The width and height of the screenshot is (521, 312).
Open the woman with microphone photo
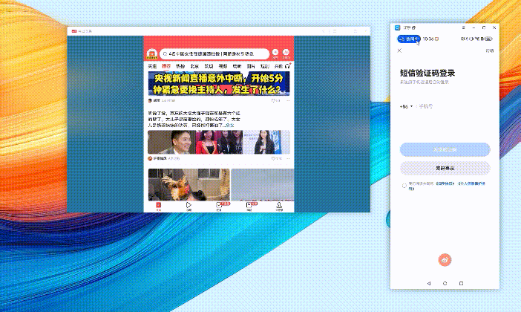[266, 142]
